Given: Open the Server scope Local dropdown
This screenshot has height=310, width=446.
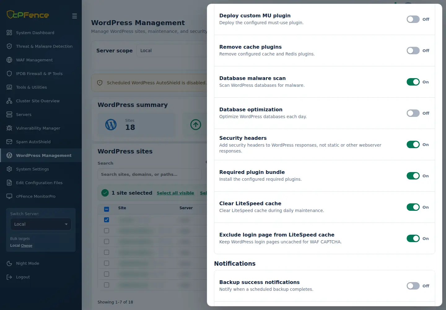Looking at the screenshot, I should (x=172, y=51).
